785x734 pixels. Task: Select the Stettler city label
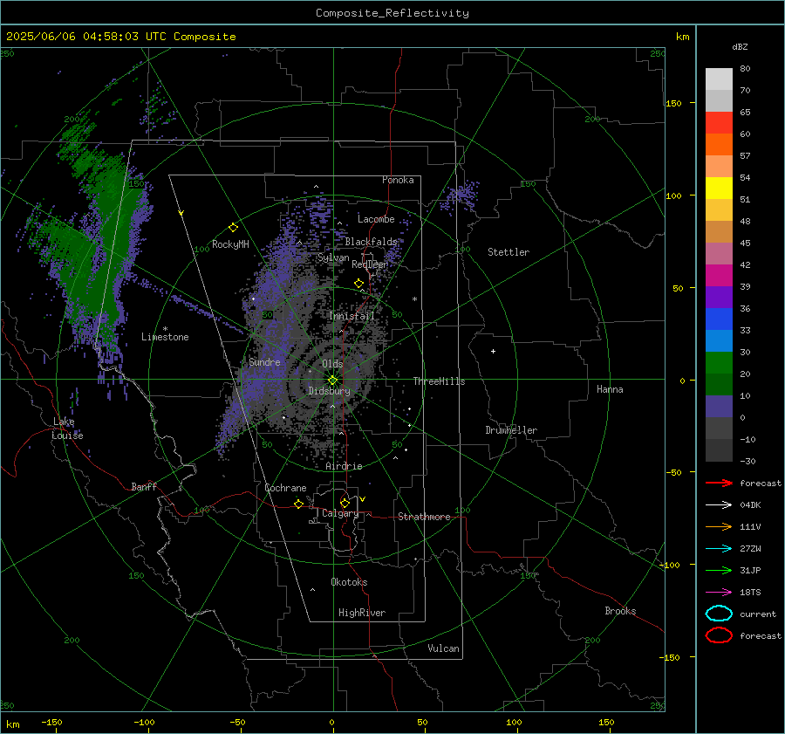[x=509, y=252]
